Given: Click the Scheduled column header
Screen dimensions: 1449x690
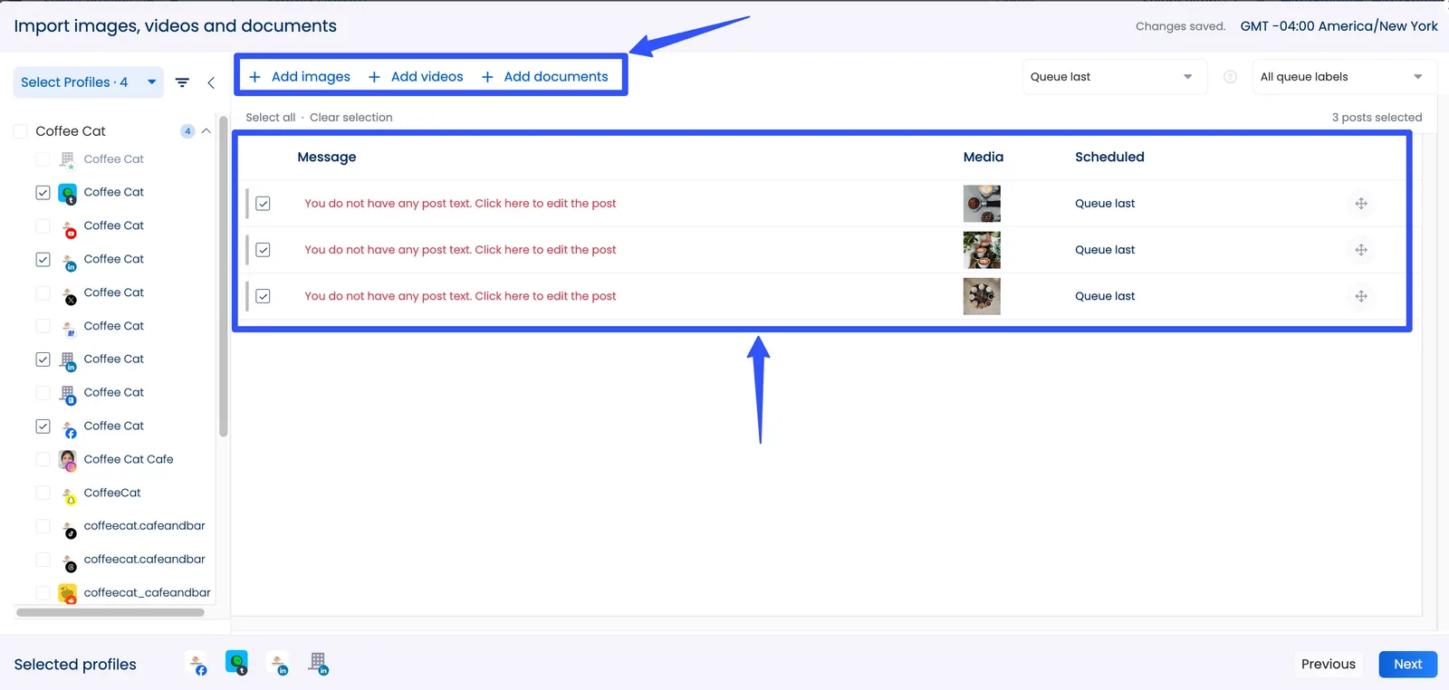Looking at the screenshot, I should pos(1109,158).
